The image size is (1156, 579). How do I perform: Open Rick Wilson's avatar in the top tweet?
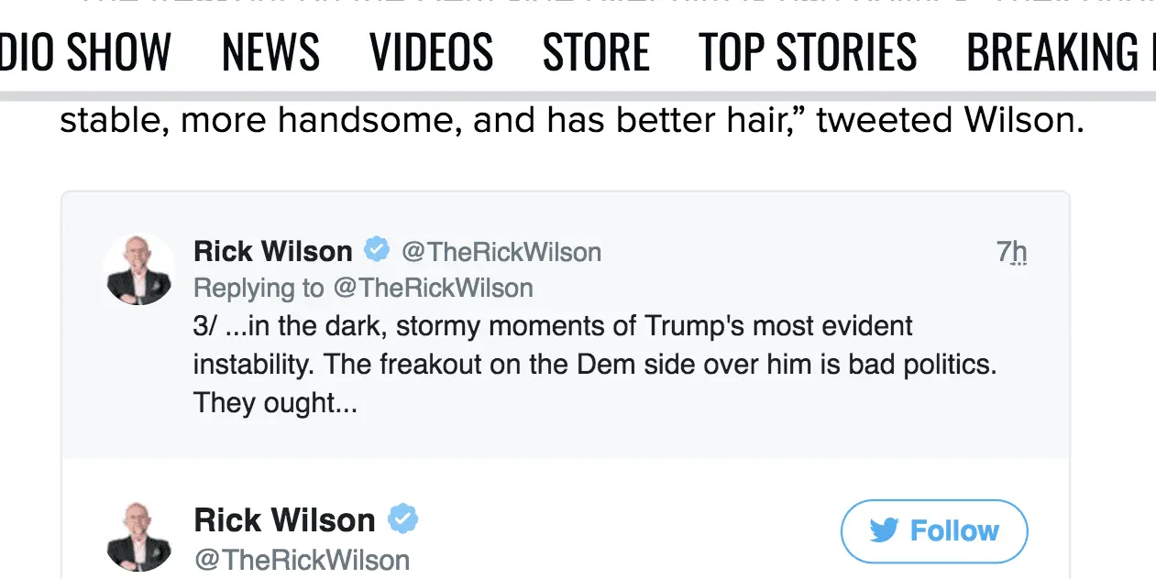click(139, 268)
